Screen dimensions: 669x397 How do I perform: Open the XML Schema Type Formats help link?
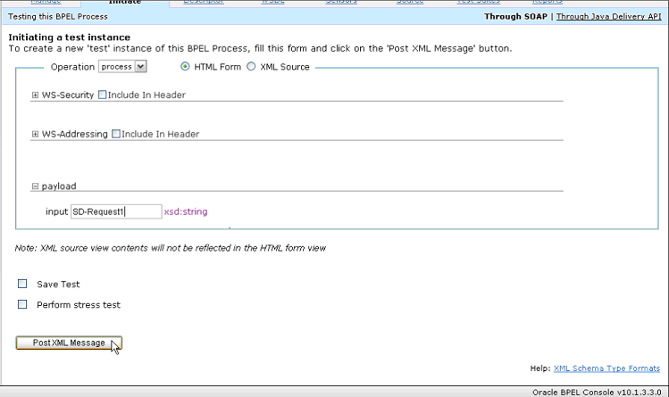(x=606, y=368)
